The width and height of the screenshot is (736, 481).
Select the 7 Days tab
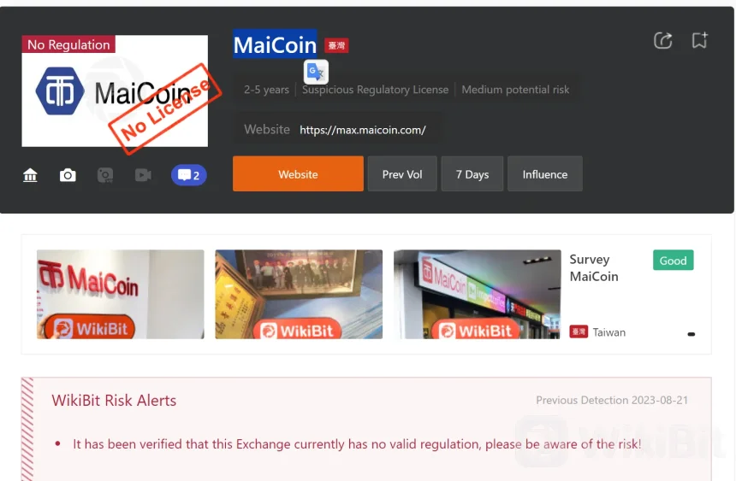(472, 174)
